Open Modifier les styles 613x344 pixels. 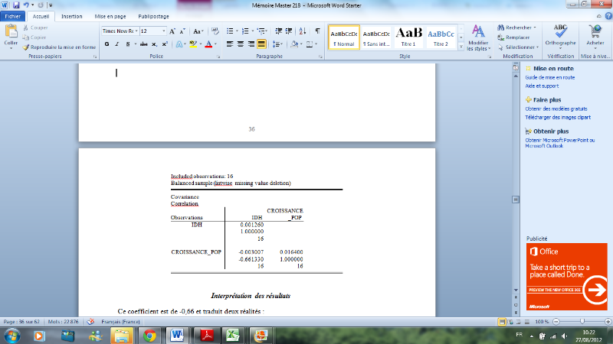point(478,37)
